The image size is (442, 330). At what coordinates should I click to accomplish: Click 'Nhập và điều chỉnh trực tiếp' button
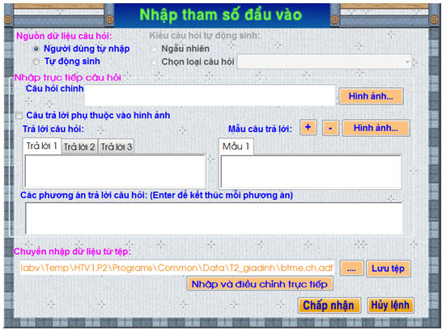(260, 284)
